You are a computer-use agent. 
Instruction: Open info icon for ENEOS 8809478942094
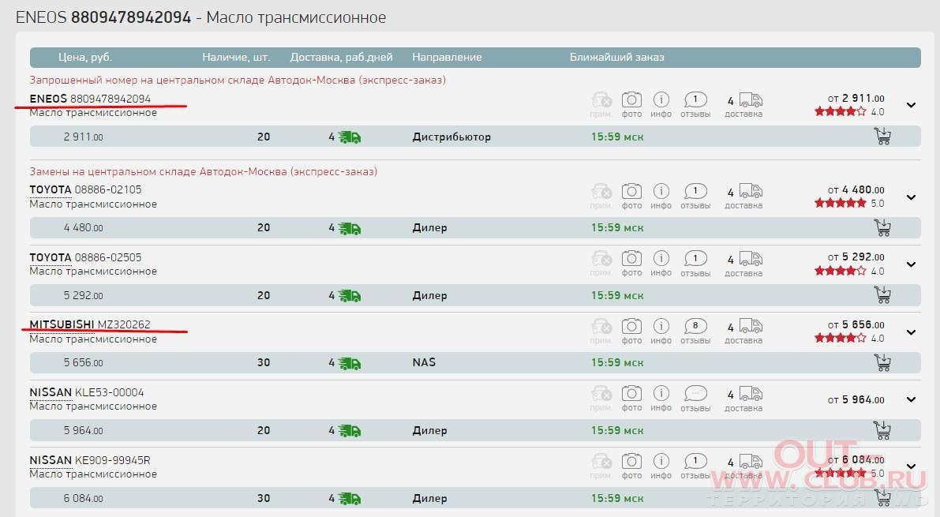[x=661, y=99]
